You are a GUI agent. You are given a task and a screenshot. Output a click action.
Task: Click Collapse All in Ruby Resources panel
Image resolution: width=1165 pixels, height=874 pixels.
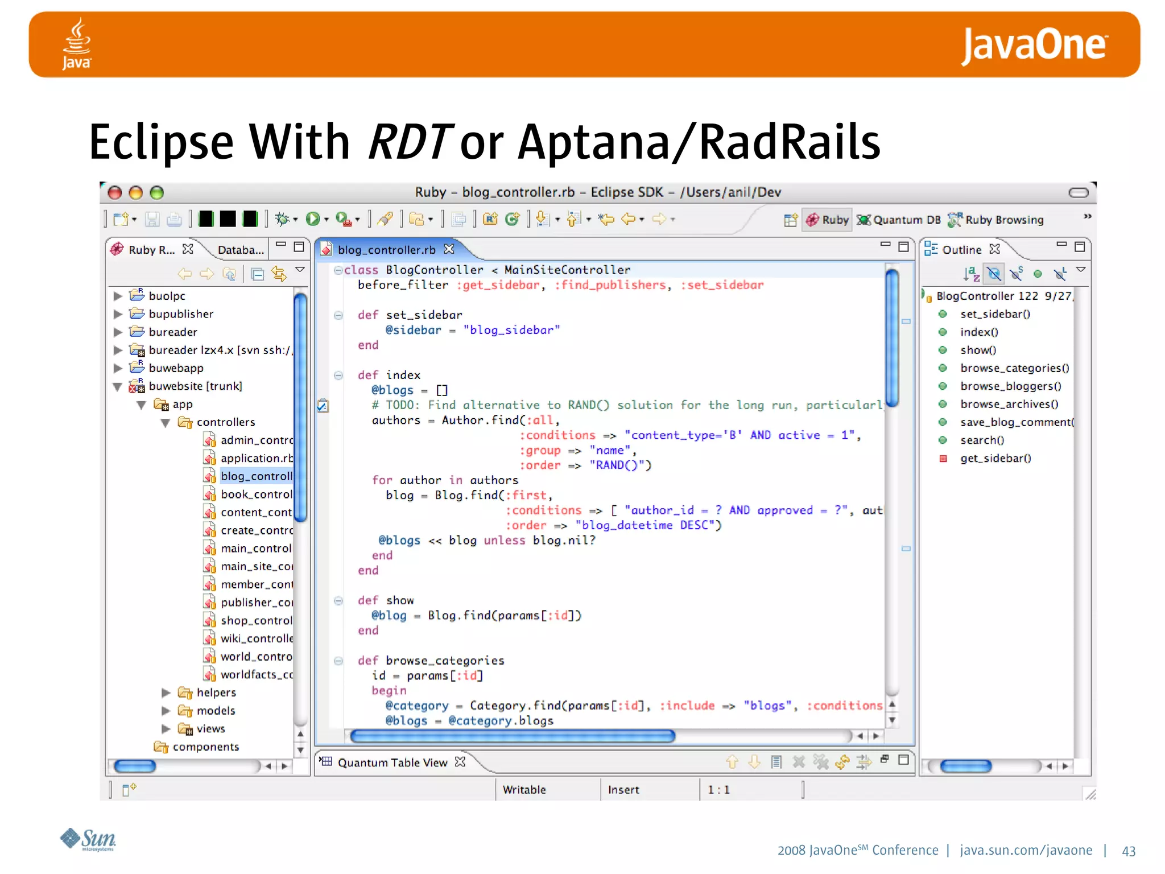coord(258,274)
